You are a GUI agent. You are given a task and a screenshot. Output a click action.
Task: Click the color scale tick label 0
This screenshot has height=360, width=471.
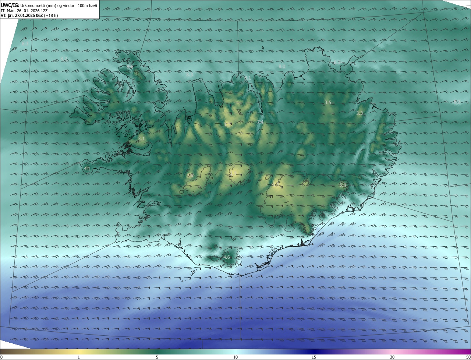coord(1,357)
